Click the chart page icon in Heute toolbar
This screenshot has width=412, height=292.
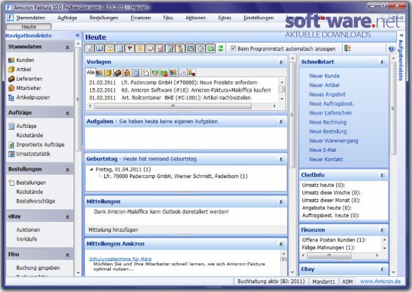(x=89, y=48)
